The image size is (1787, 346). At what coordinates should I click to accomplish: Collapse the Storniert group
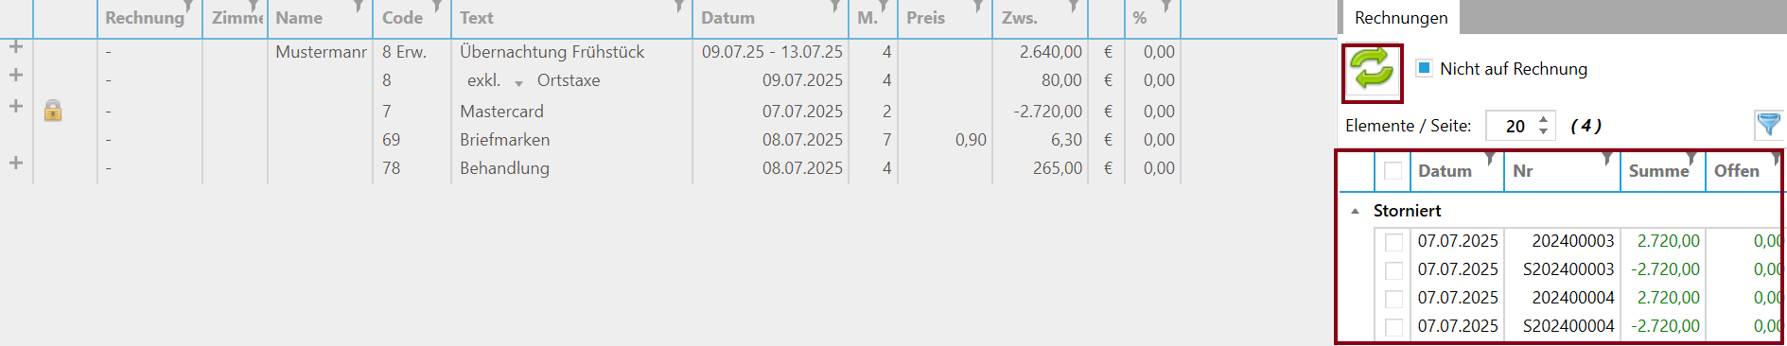click(1356, 211)
